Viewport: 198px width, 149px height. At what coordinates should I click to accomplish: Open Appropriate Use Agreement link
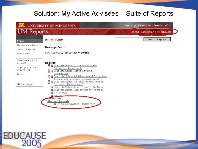(x=26, y=69)
